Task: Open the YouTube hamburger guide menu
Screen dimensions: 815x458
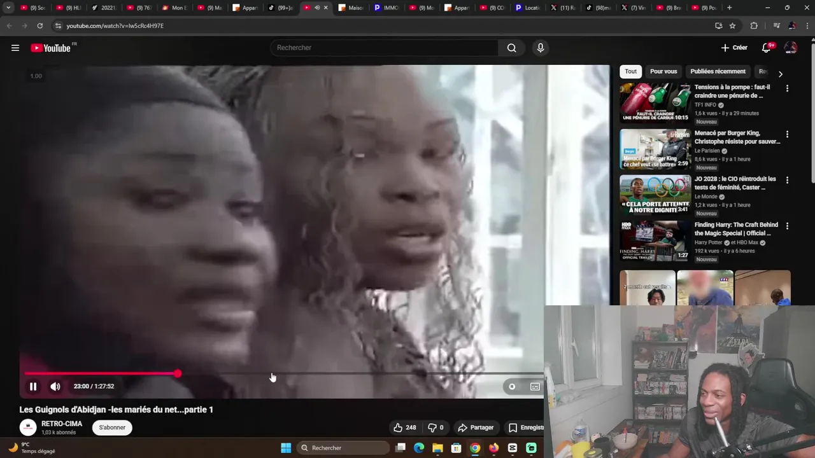Action: 15,48
